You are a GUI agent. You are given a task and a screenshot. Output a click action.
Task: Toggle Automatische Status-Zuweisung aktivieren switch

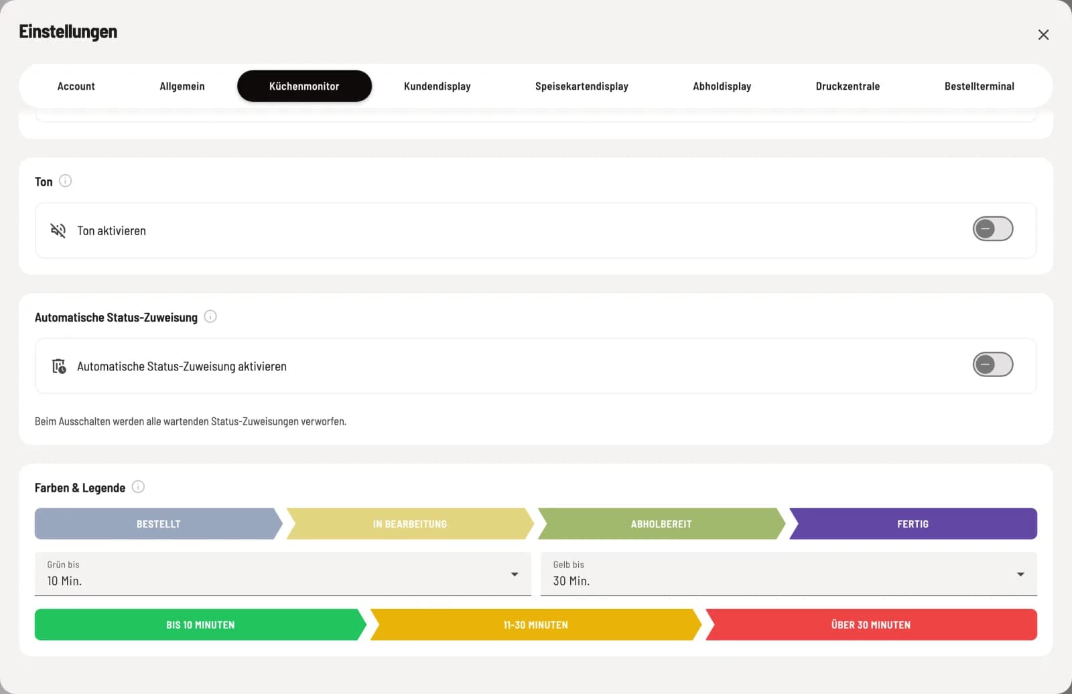tap(992, 364)
